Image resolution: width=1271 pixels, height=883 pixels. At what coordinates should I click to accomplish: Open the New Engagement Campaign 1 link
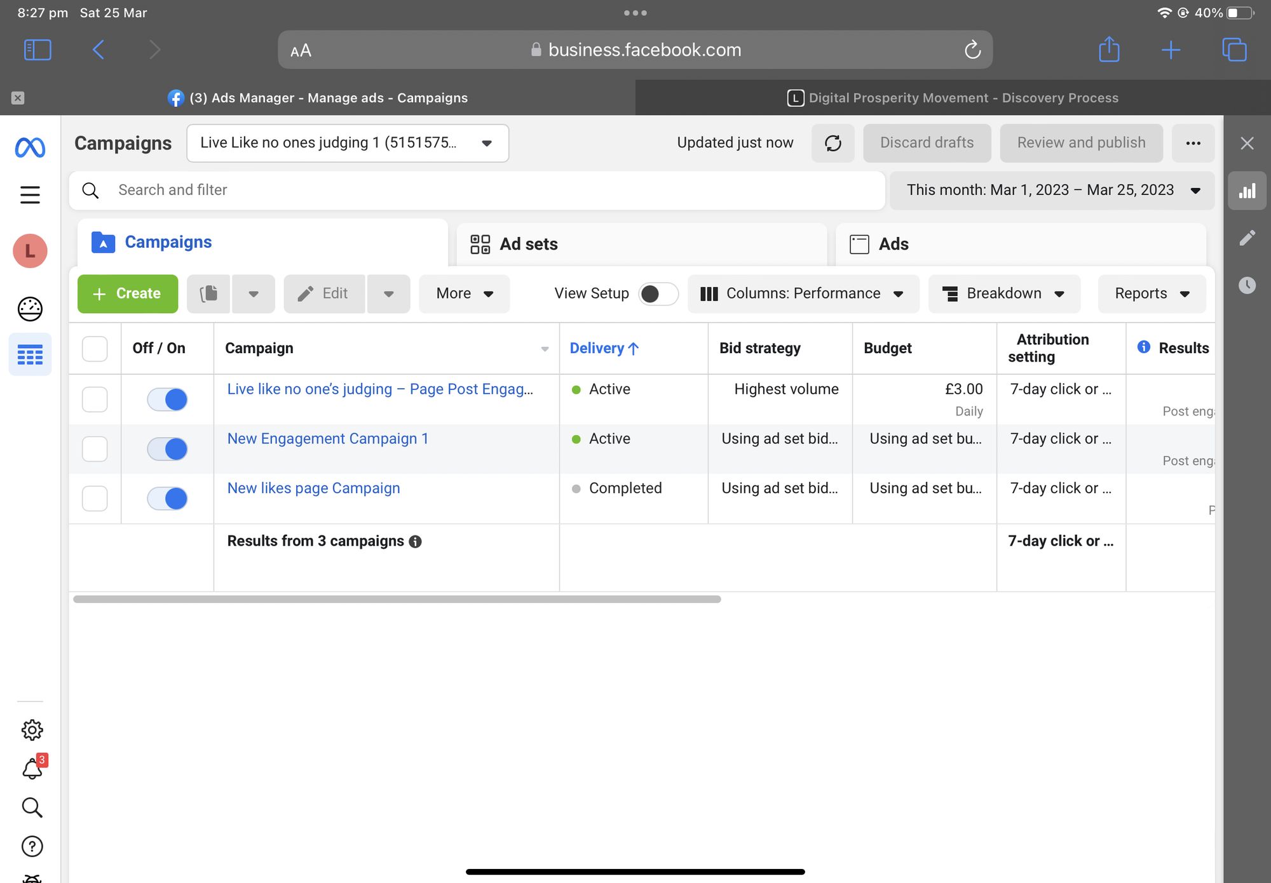point(328,438)
